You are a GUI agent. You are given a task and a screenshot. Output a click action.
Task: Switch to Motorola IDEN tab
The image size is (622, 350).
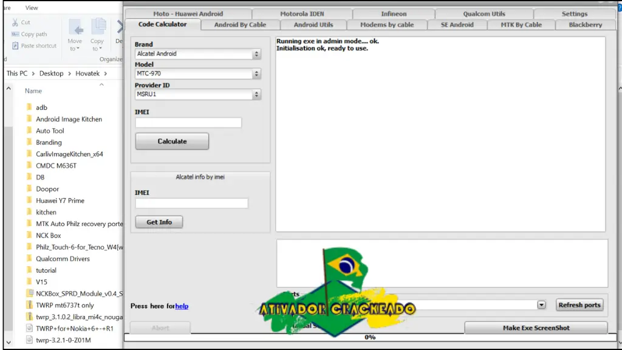click(x=302, y=13)
